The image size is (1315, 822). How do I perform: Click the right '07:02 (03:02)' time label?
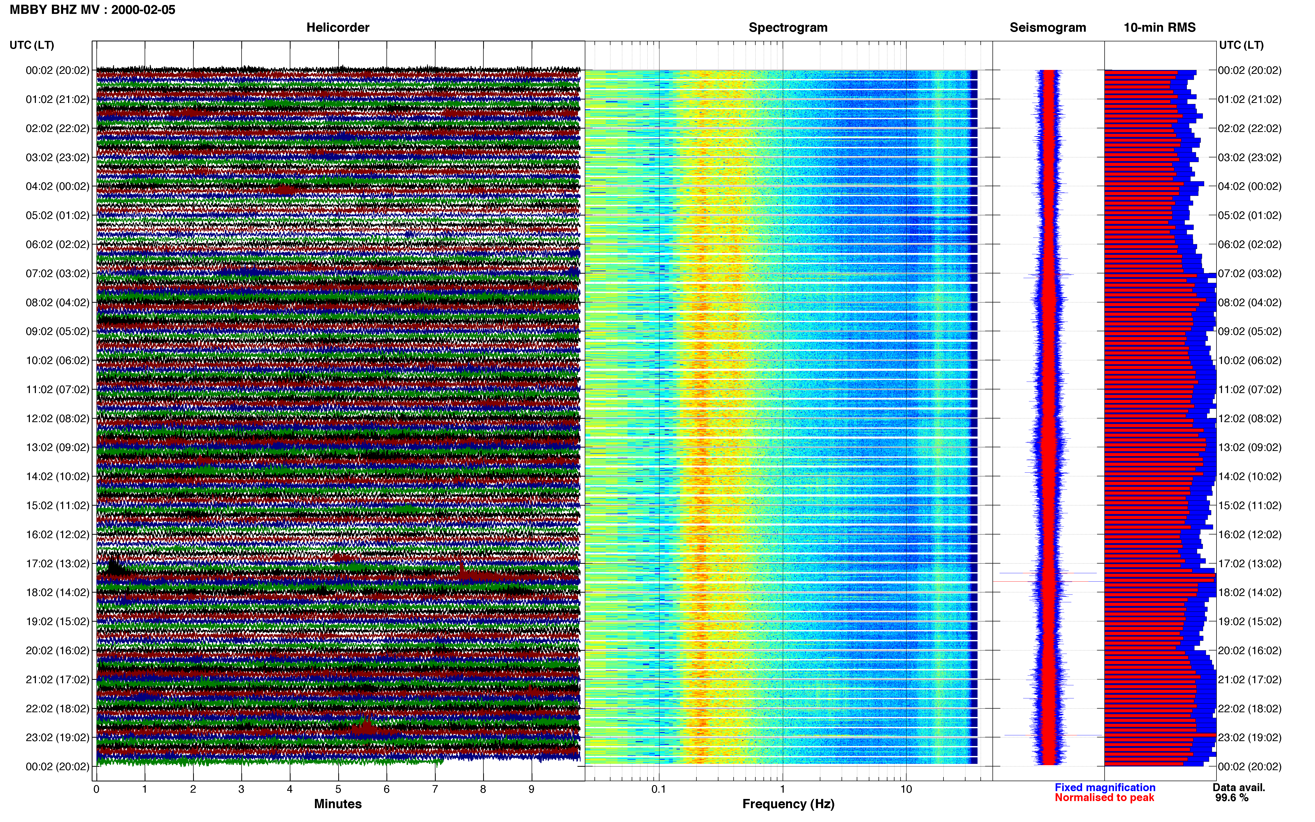click(1250, 273)
